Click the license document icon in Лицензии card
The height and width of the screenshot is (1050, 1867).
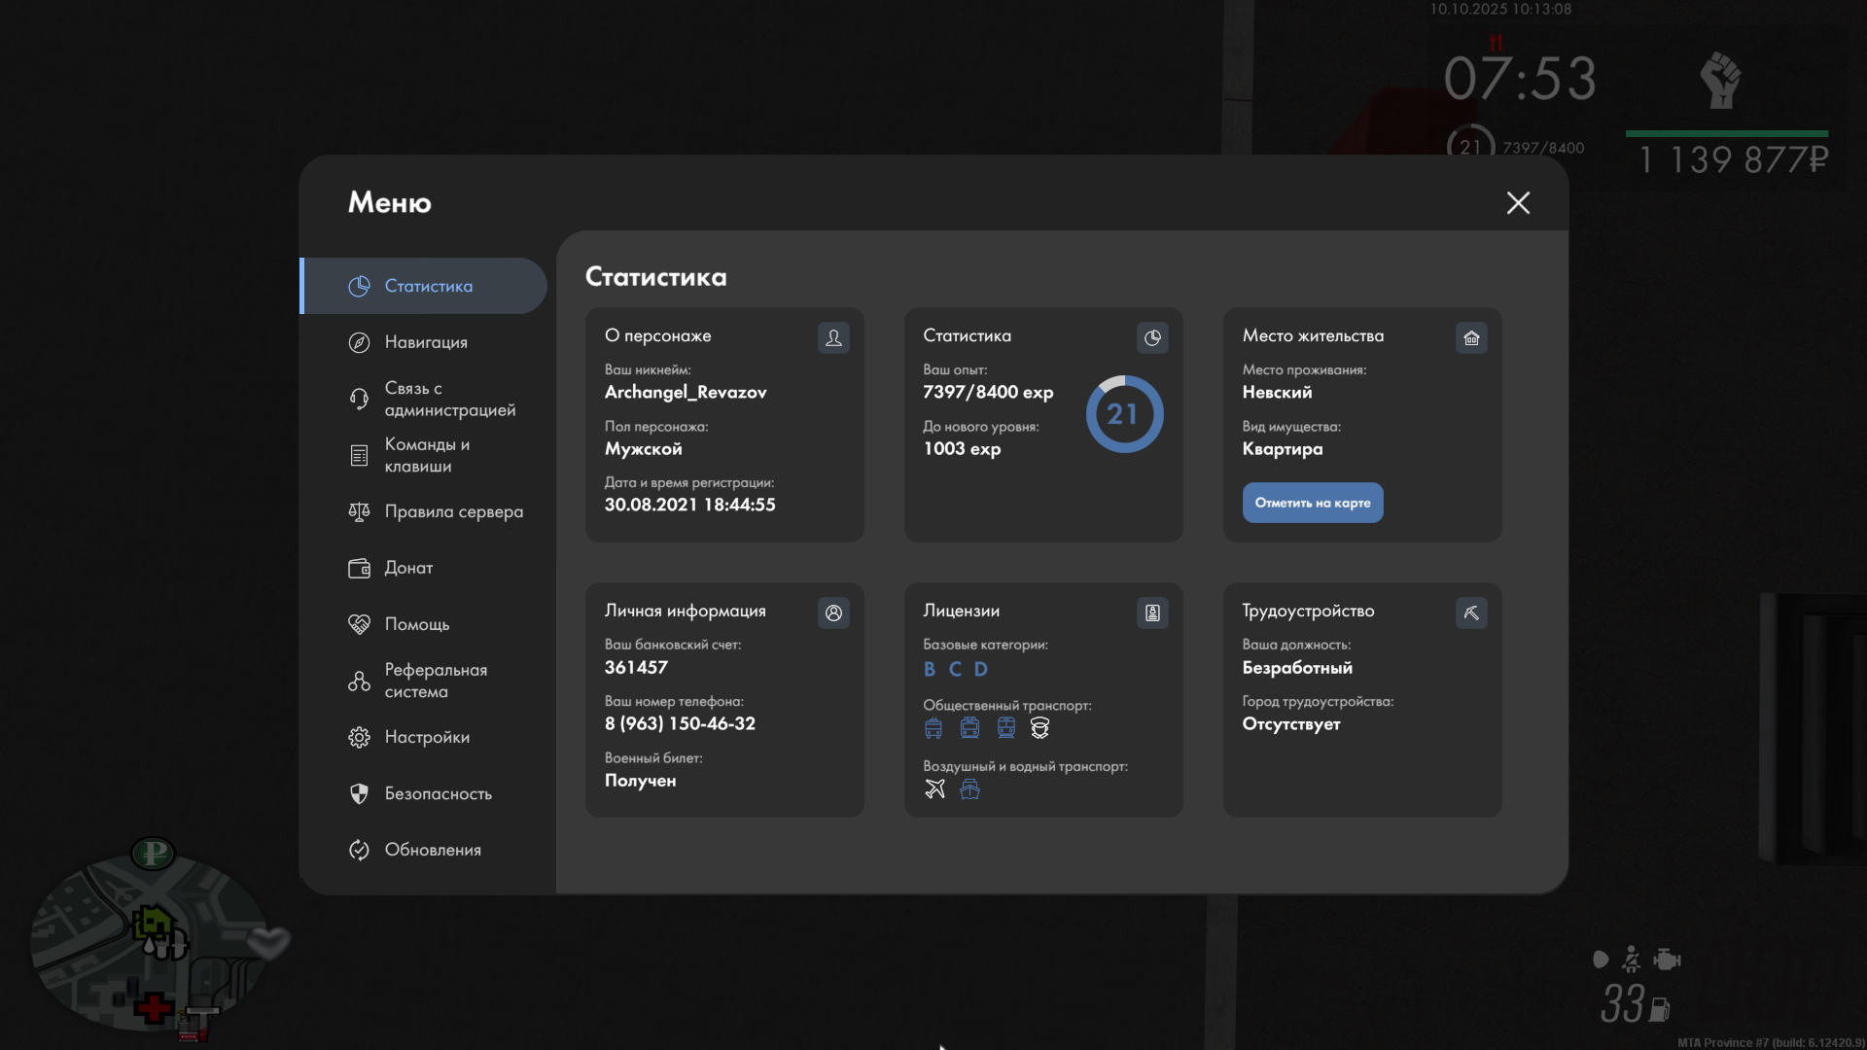[x=1152, y=612]
